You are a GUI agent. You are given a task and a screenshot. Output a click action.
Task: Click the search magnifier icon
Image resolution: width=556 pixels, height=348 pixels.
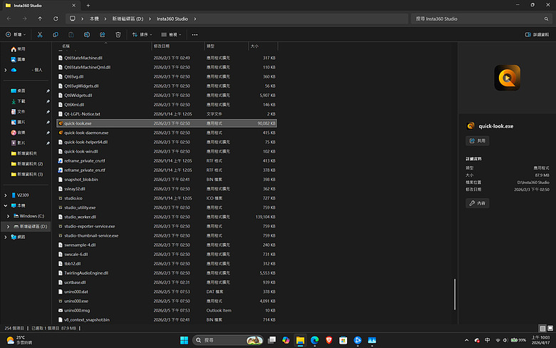(546, 19)
